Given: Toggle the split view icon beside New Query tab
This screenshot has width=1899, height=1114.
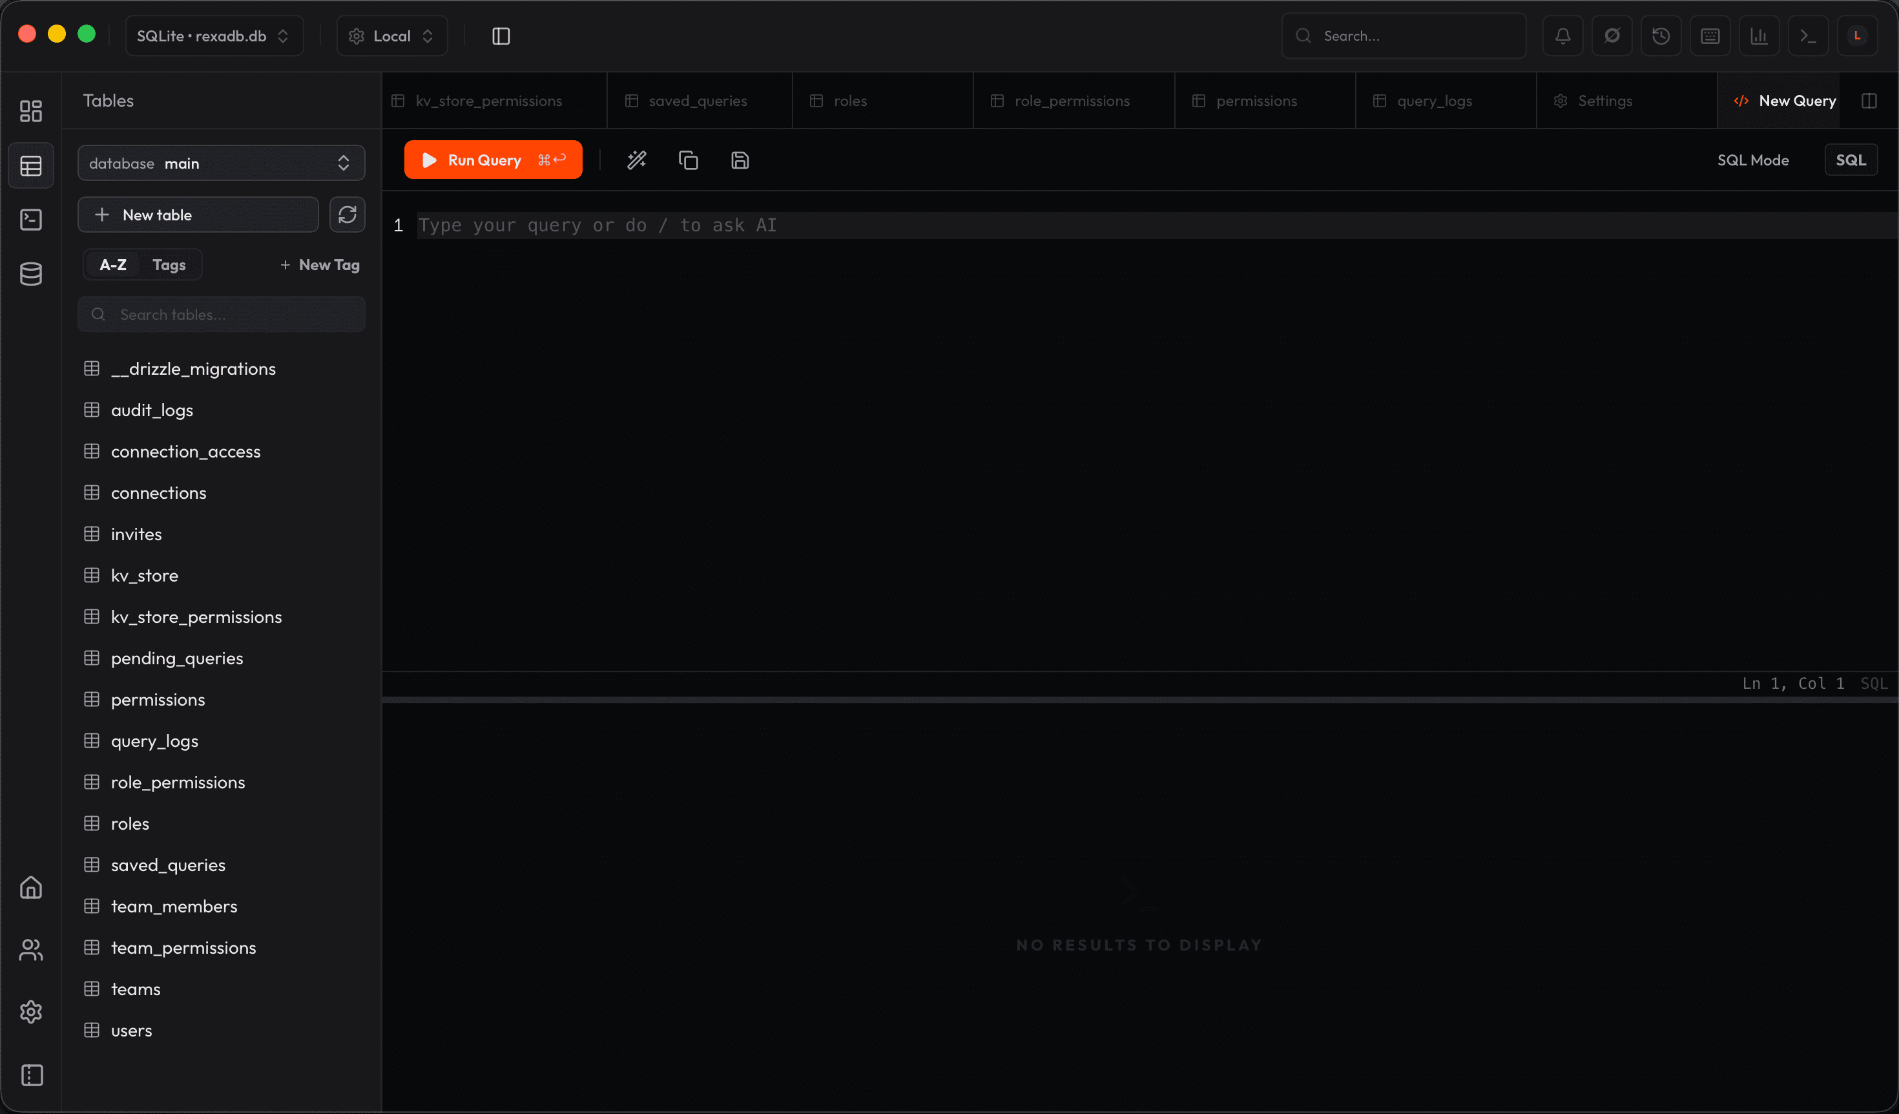Looking at the screenshot, I should (x=1869, y=101).
